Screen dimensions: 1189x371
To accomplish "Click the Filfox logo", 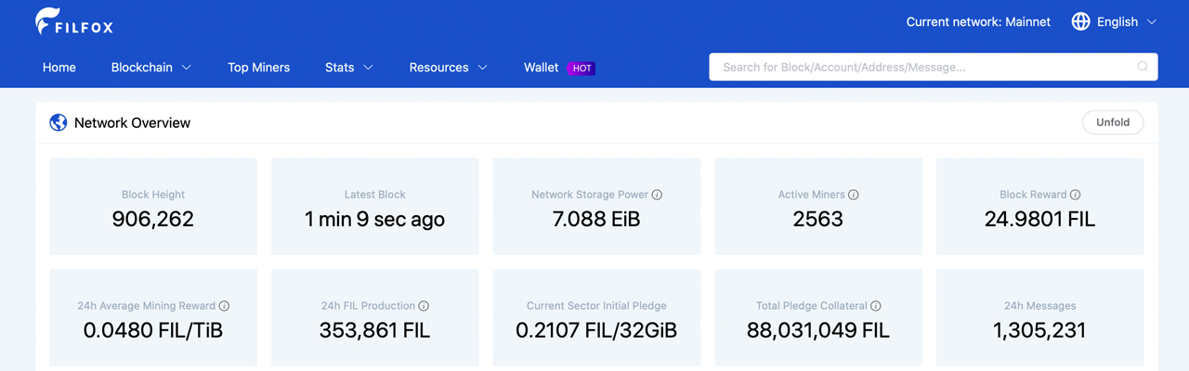I will (74, 21).
